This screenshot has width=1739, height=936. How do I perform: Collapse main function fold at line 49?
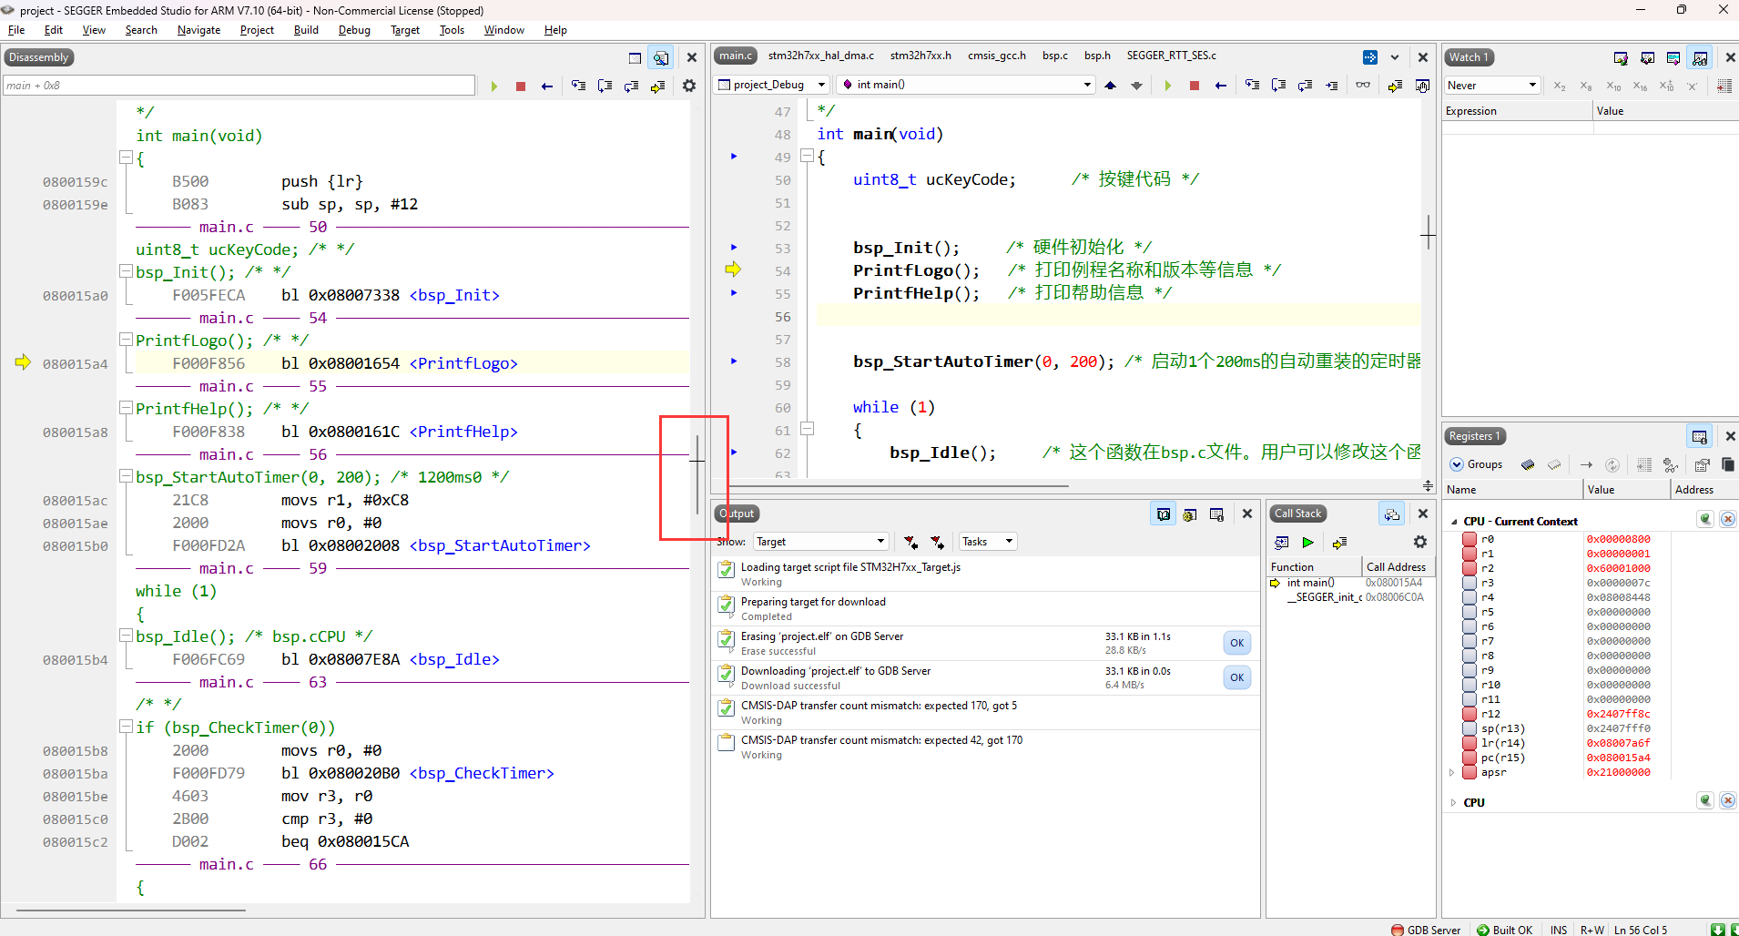point(807,156)
